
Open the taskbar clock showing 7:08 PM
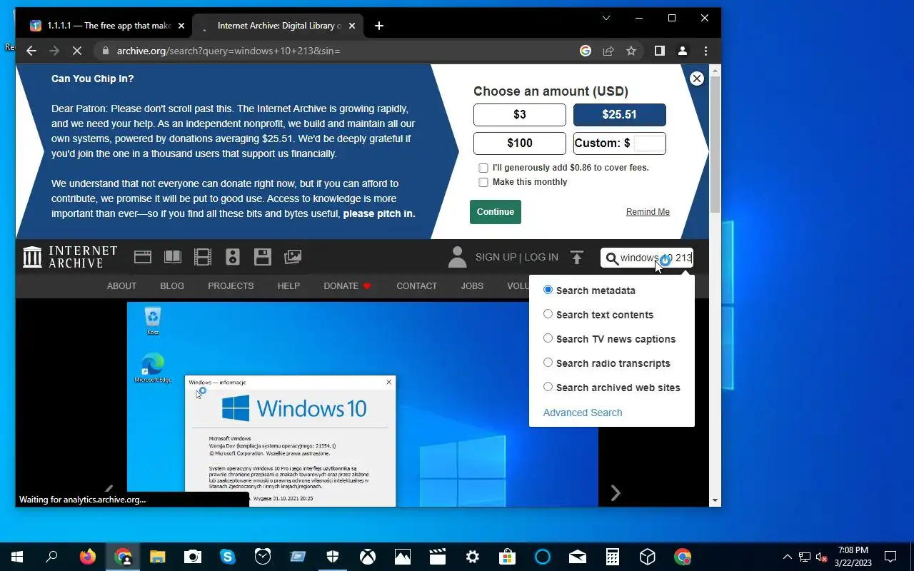pyautogui.click(x=853, y=557)
